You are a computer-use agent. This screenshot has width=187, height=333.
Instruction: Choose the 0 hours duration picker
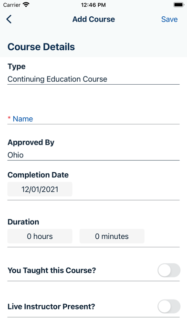40,236
